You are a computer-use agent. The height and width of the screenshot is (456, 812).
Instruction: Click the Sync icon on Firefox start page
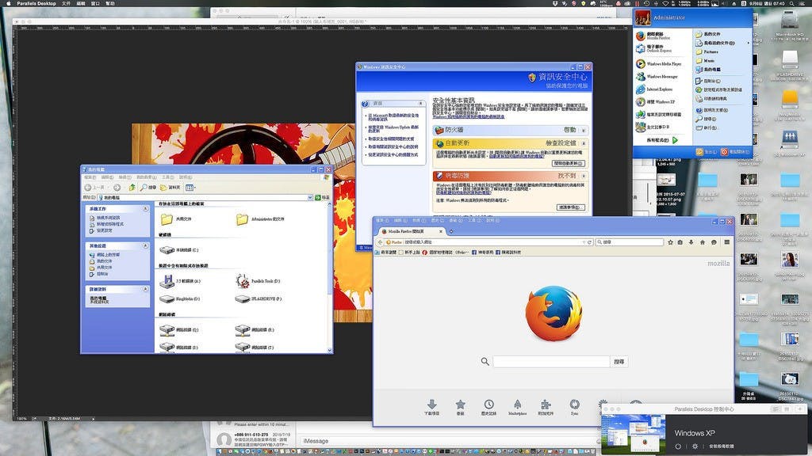pos(574,405)
